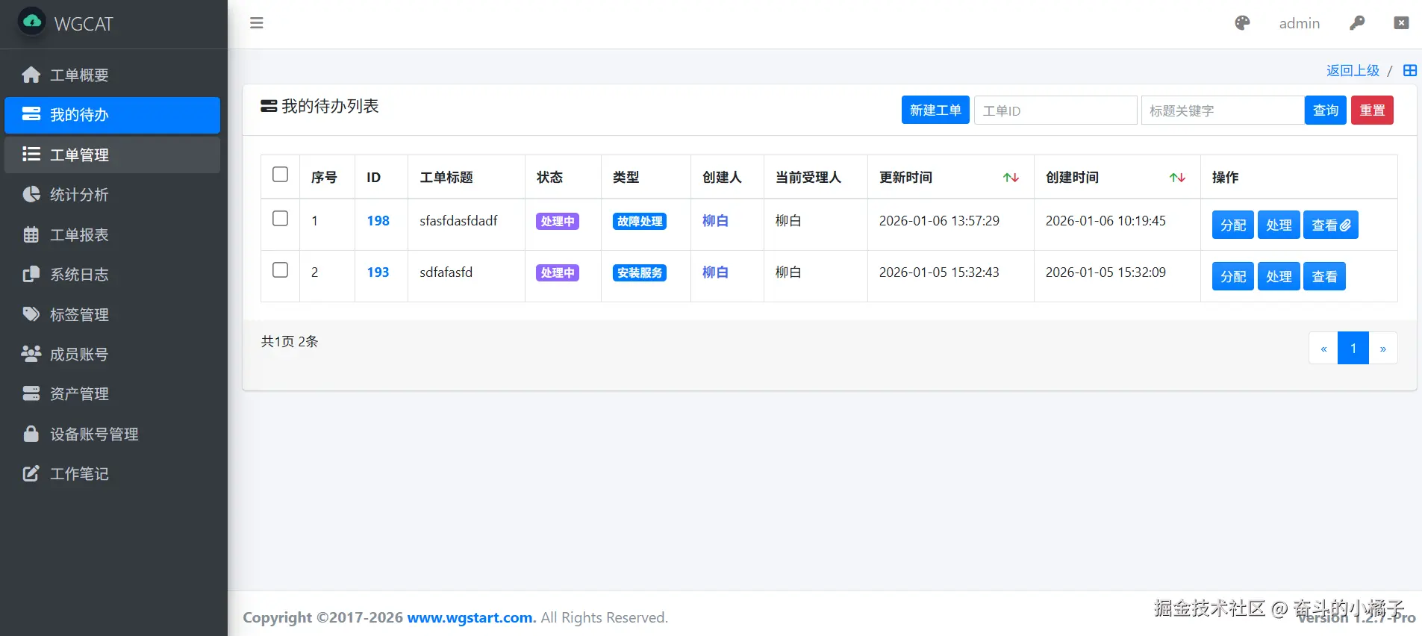Open 资产管理 in sidebar
This screenshot has height=636, width=1422.
tap(113, 394)
